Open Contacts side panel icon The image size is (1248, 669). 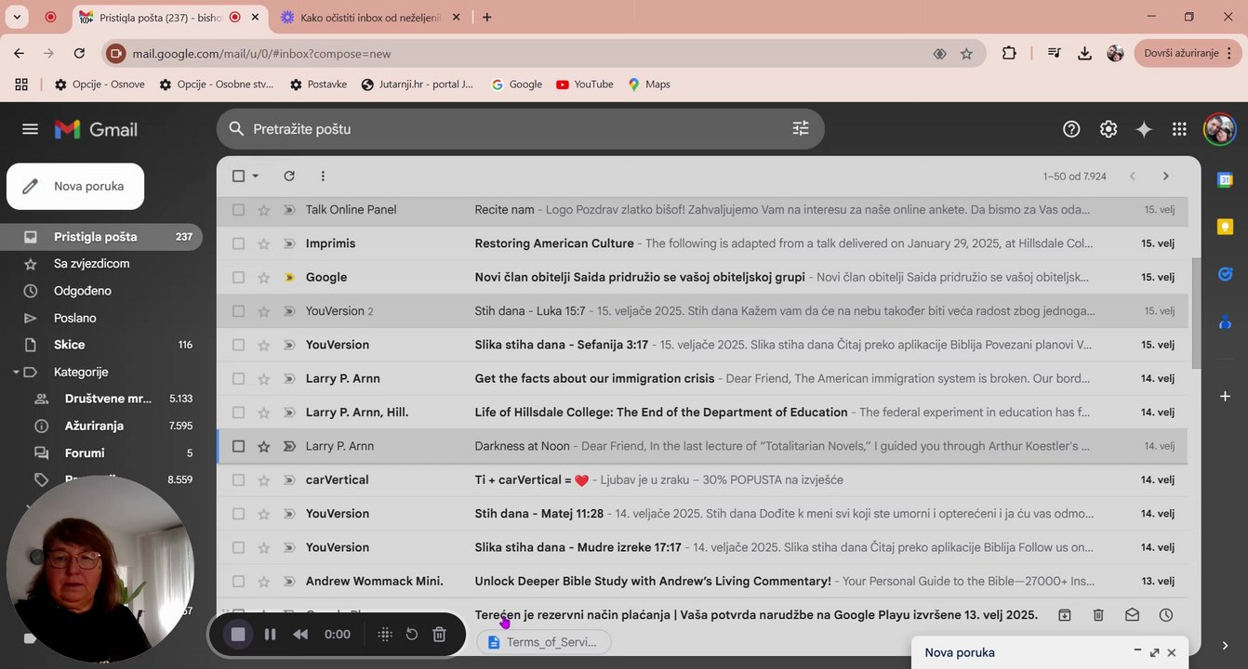point(1225,321)
